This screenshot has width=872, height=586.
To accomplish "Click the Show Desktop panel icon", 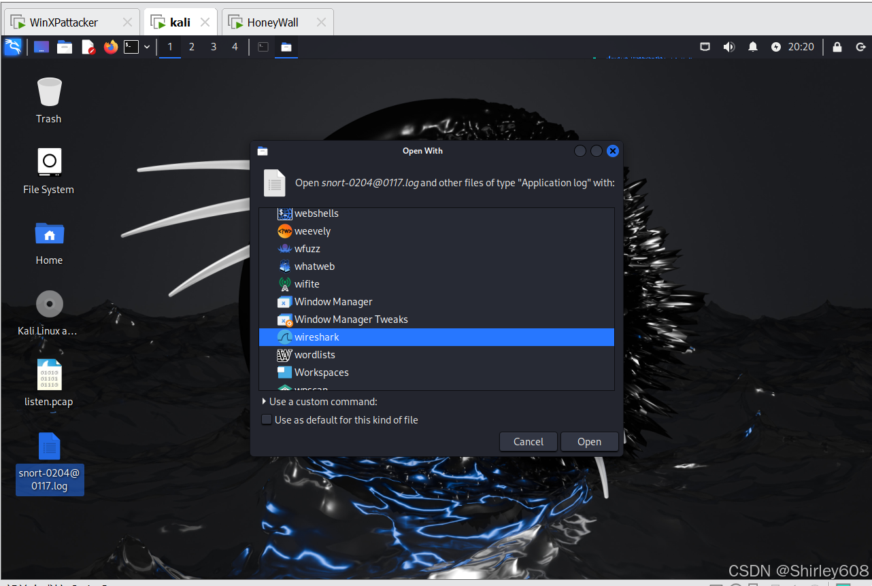I will [x=41, y=47].
